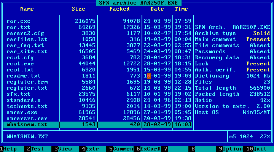
Task: Click highlighted whatsnew.txt row
Action: (x=97, y=125)
